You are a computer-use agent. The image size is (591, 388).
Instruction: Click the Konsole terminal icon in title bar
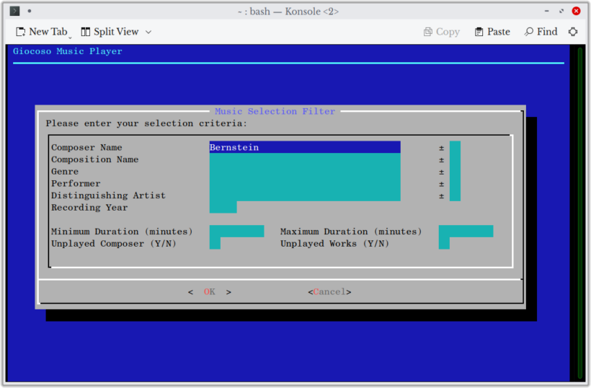(14, 11)
